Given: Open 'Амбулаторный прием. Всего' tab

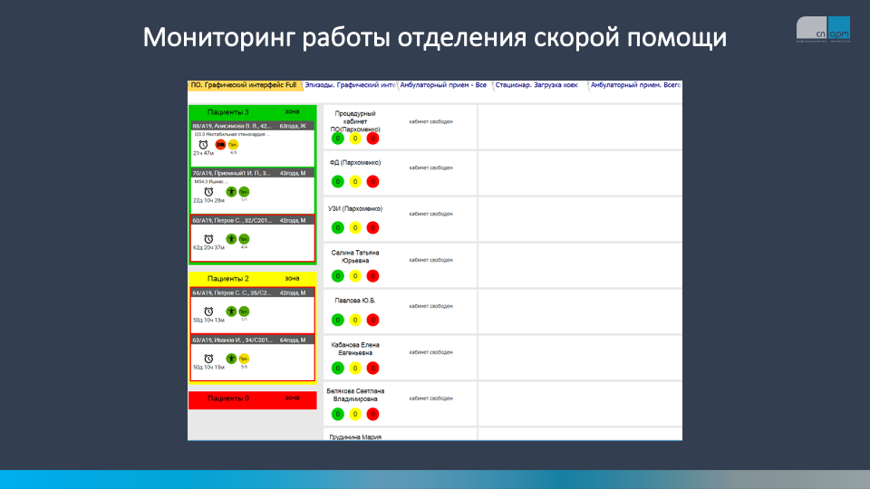Looking at the screenshot, I should (x=635, y=85).
